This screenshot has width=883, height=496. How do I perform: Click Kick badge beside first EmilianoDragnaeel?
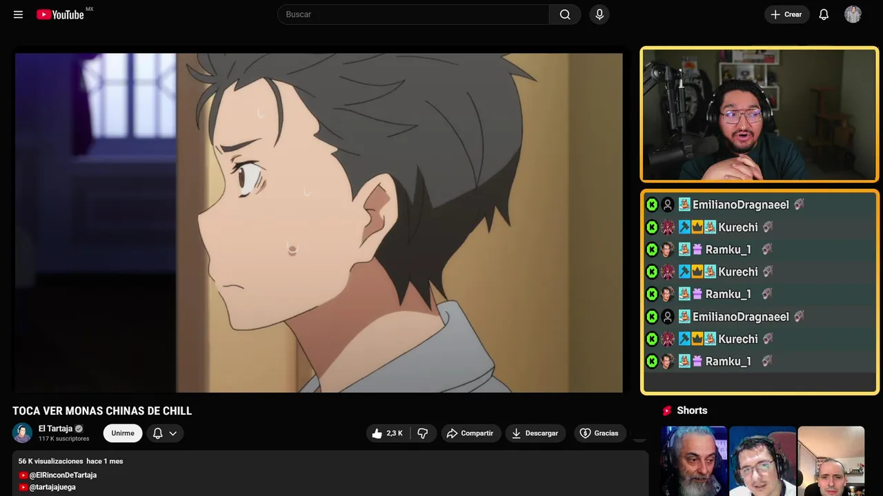652,205
